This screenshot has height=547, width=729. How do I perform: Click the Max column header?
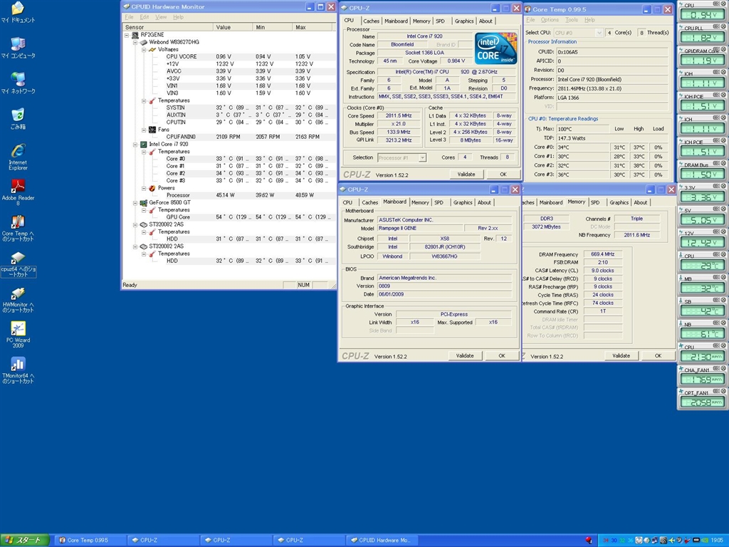(x=300, y=27)
